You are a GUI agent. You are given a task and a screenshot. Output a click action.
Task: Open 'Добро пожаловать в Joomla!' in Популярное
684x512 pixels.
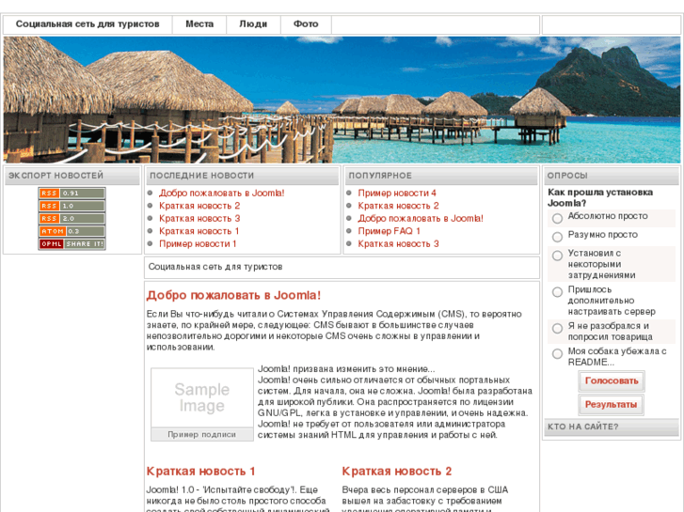(421, 218)
